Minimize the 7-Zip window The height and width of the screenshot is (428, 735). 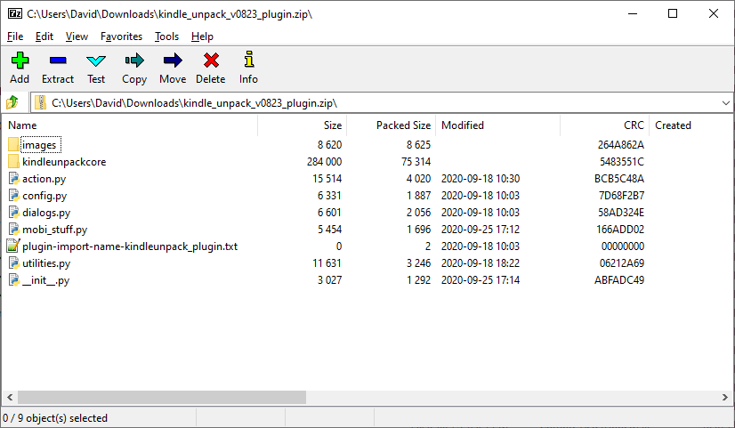coord(633,13)
